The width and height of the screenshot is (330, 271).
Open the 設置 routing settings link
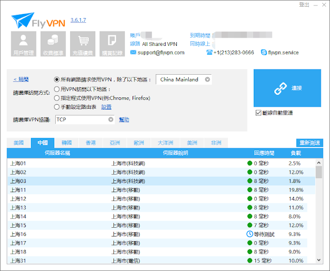pyautogui.click(x=106, y=107)
